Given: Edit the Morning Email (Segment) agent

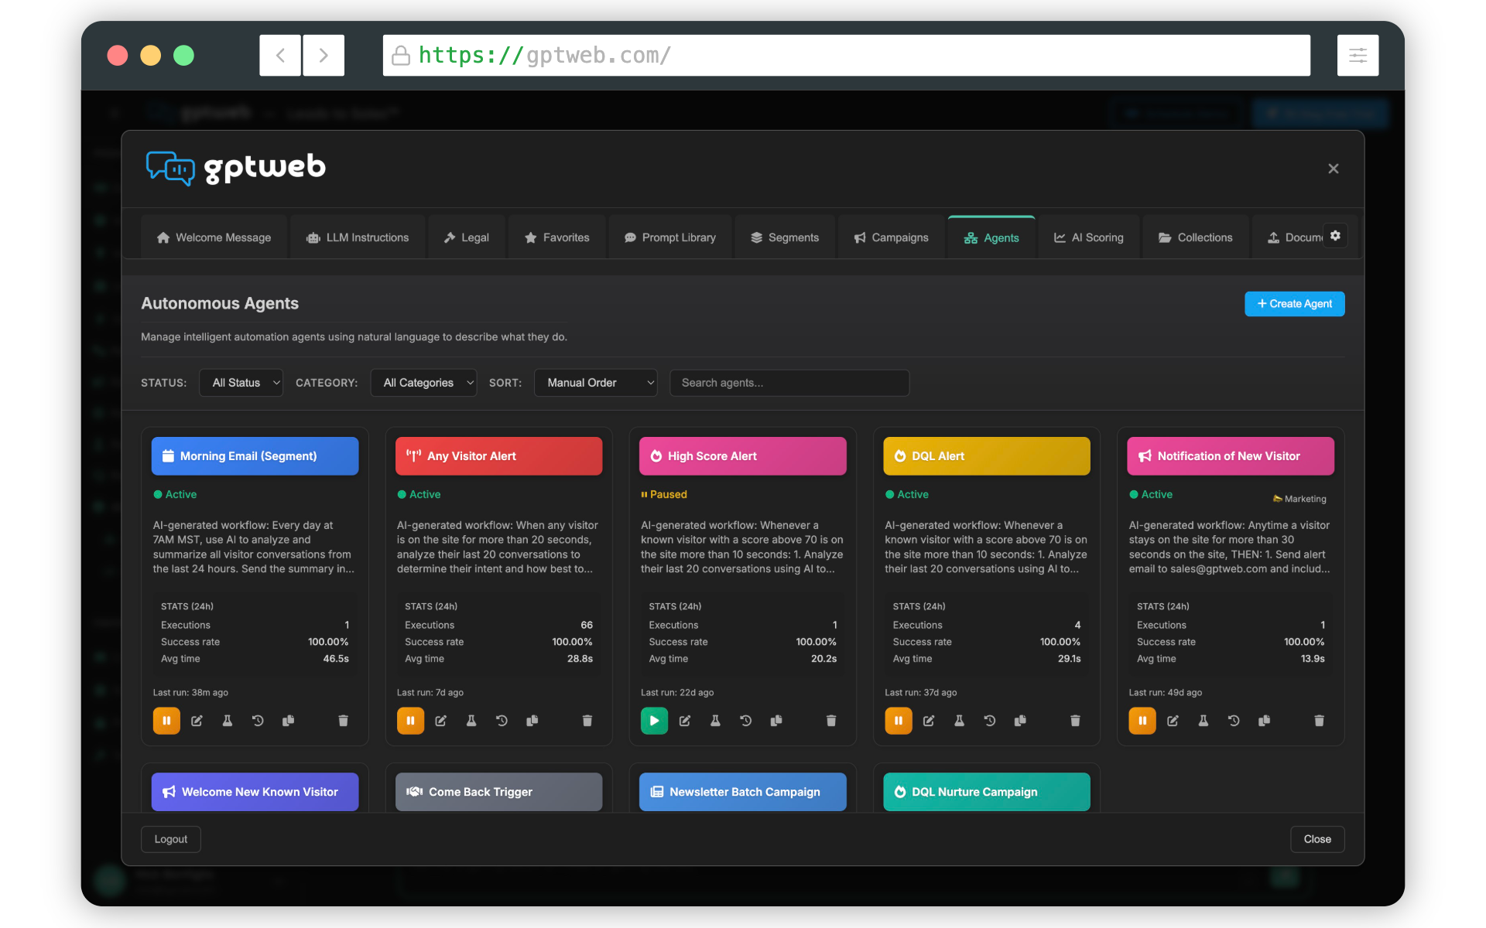Looking at the screenshot, I should pos(197,721).
